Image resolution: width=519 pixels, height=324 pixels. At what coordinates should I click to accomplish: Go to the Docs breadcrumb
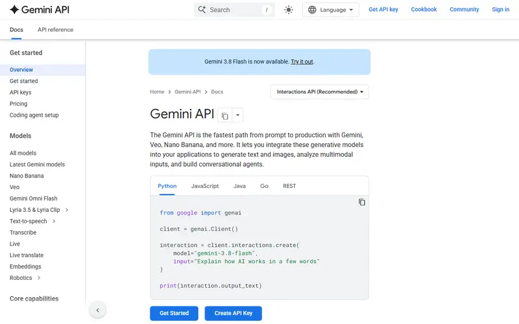pos(217,92)
